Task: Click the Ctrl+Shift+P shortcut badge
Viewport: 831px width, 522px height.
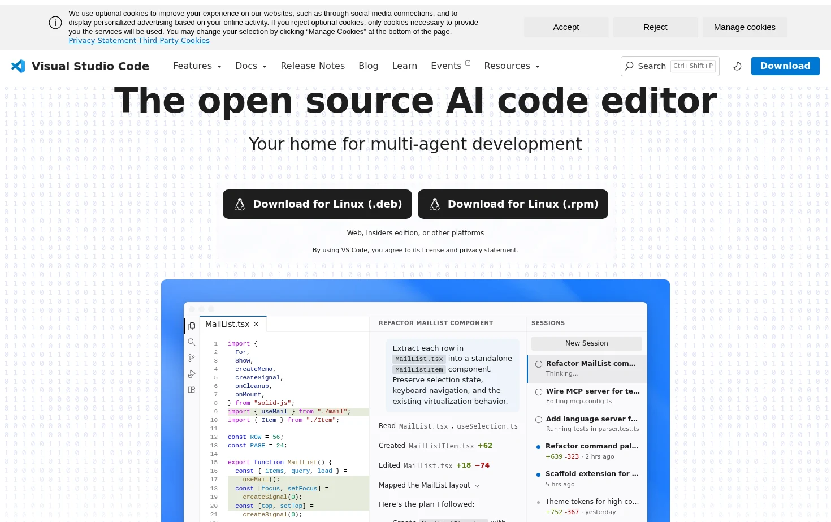Action: pos(693,66)
